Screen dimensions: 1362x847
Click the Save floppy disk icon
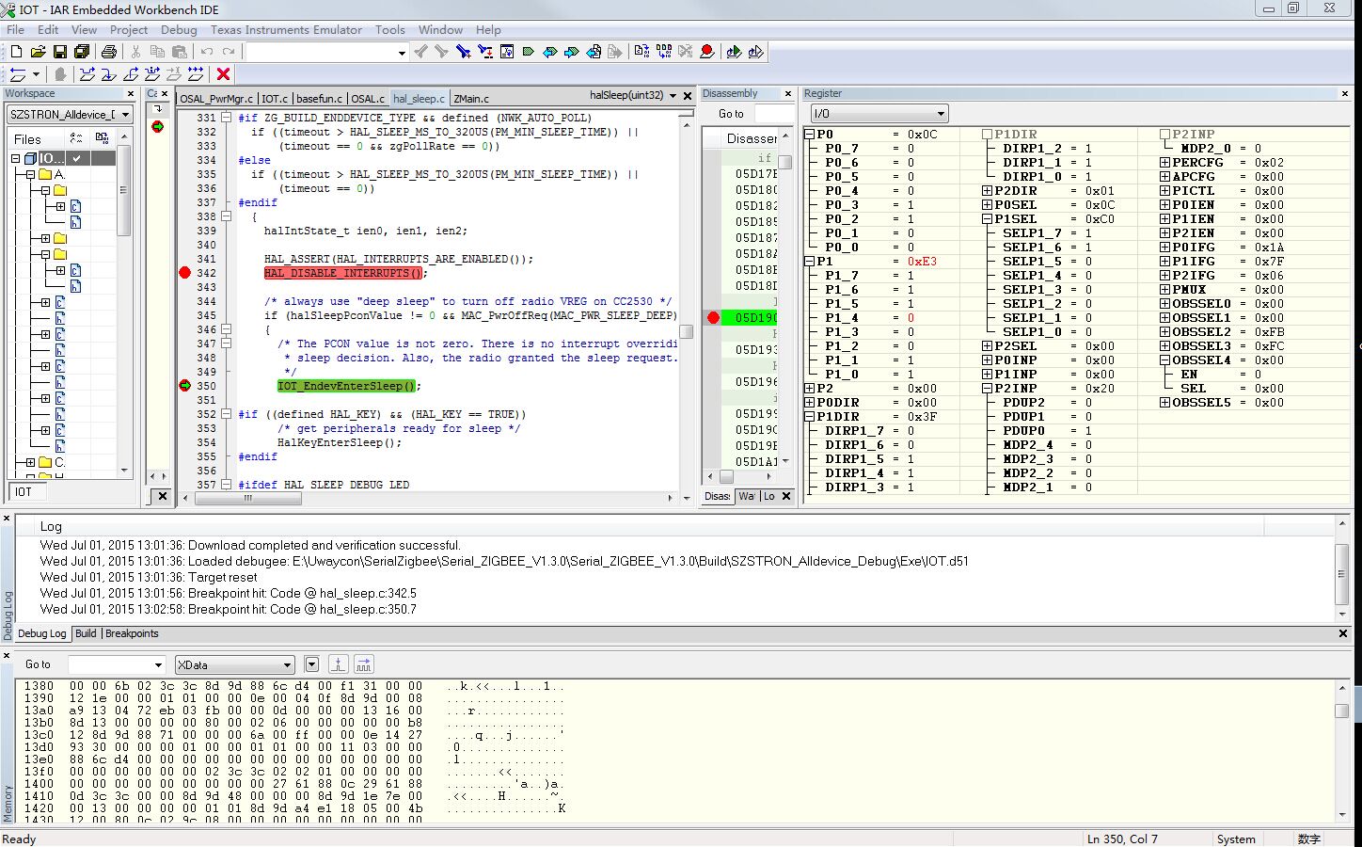(59, 52)
